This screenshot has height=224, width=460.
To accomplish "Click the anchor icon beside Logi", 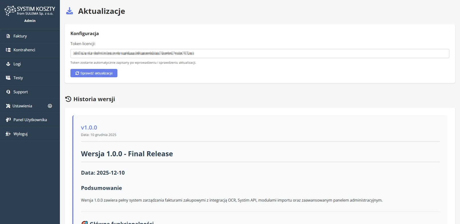I will pyautogui.click(x=8, y=64).
